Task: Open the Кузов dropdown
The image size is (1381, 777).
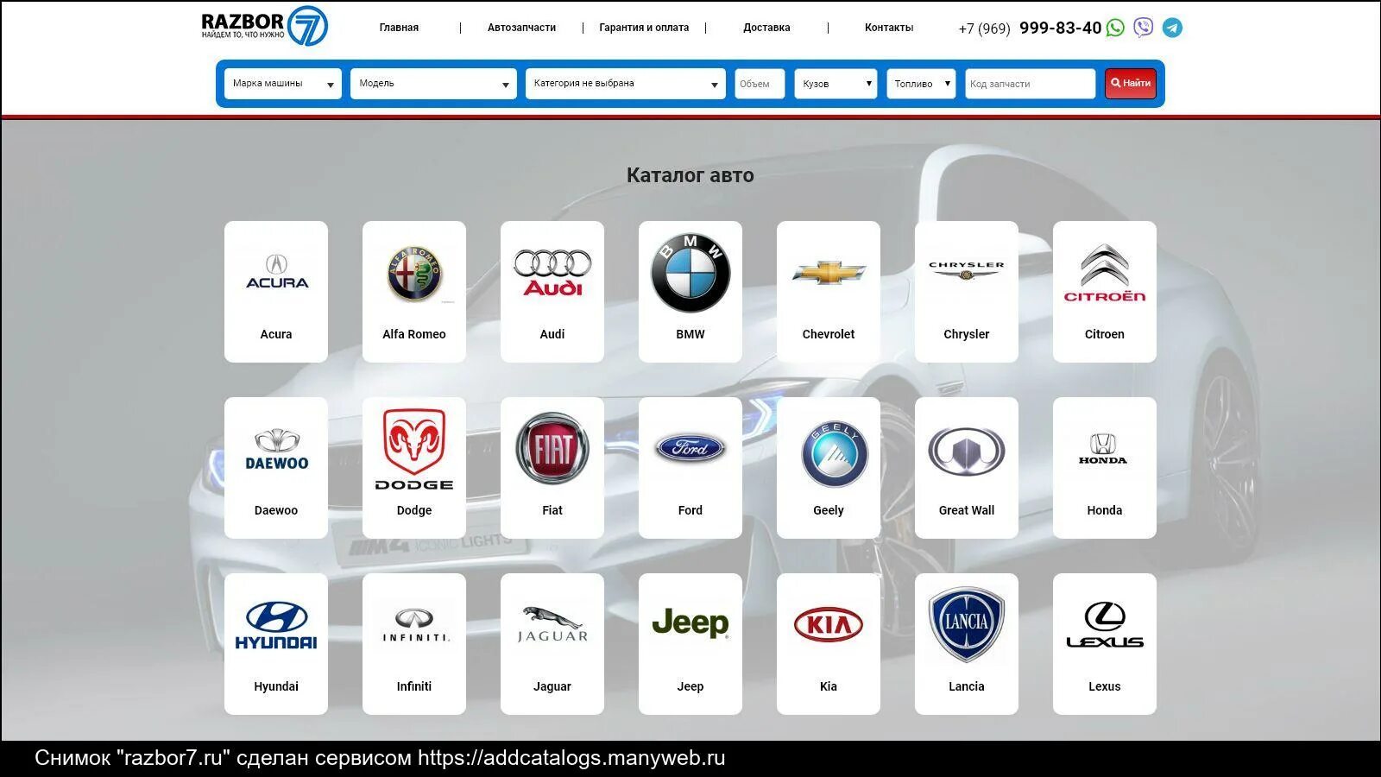Action: [x=836, y=84]
